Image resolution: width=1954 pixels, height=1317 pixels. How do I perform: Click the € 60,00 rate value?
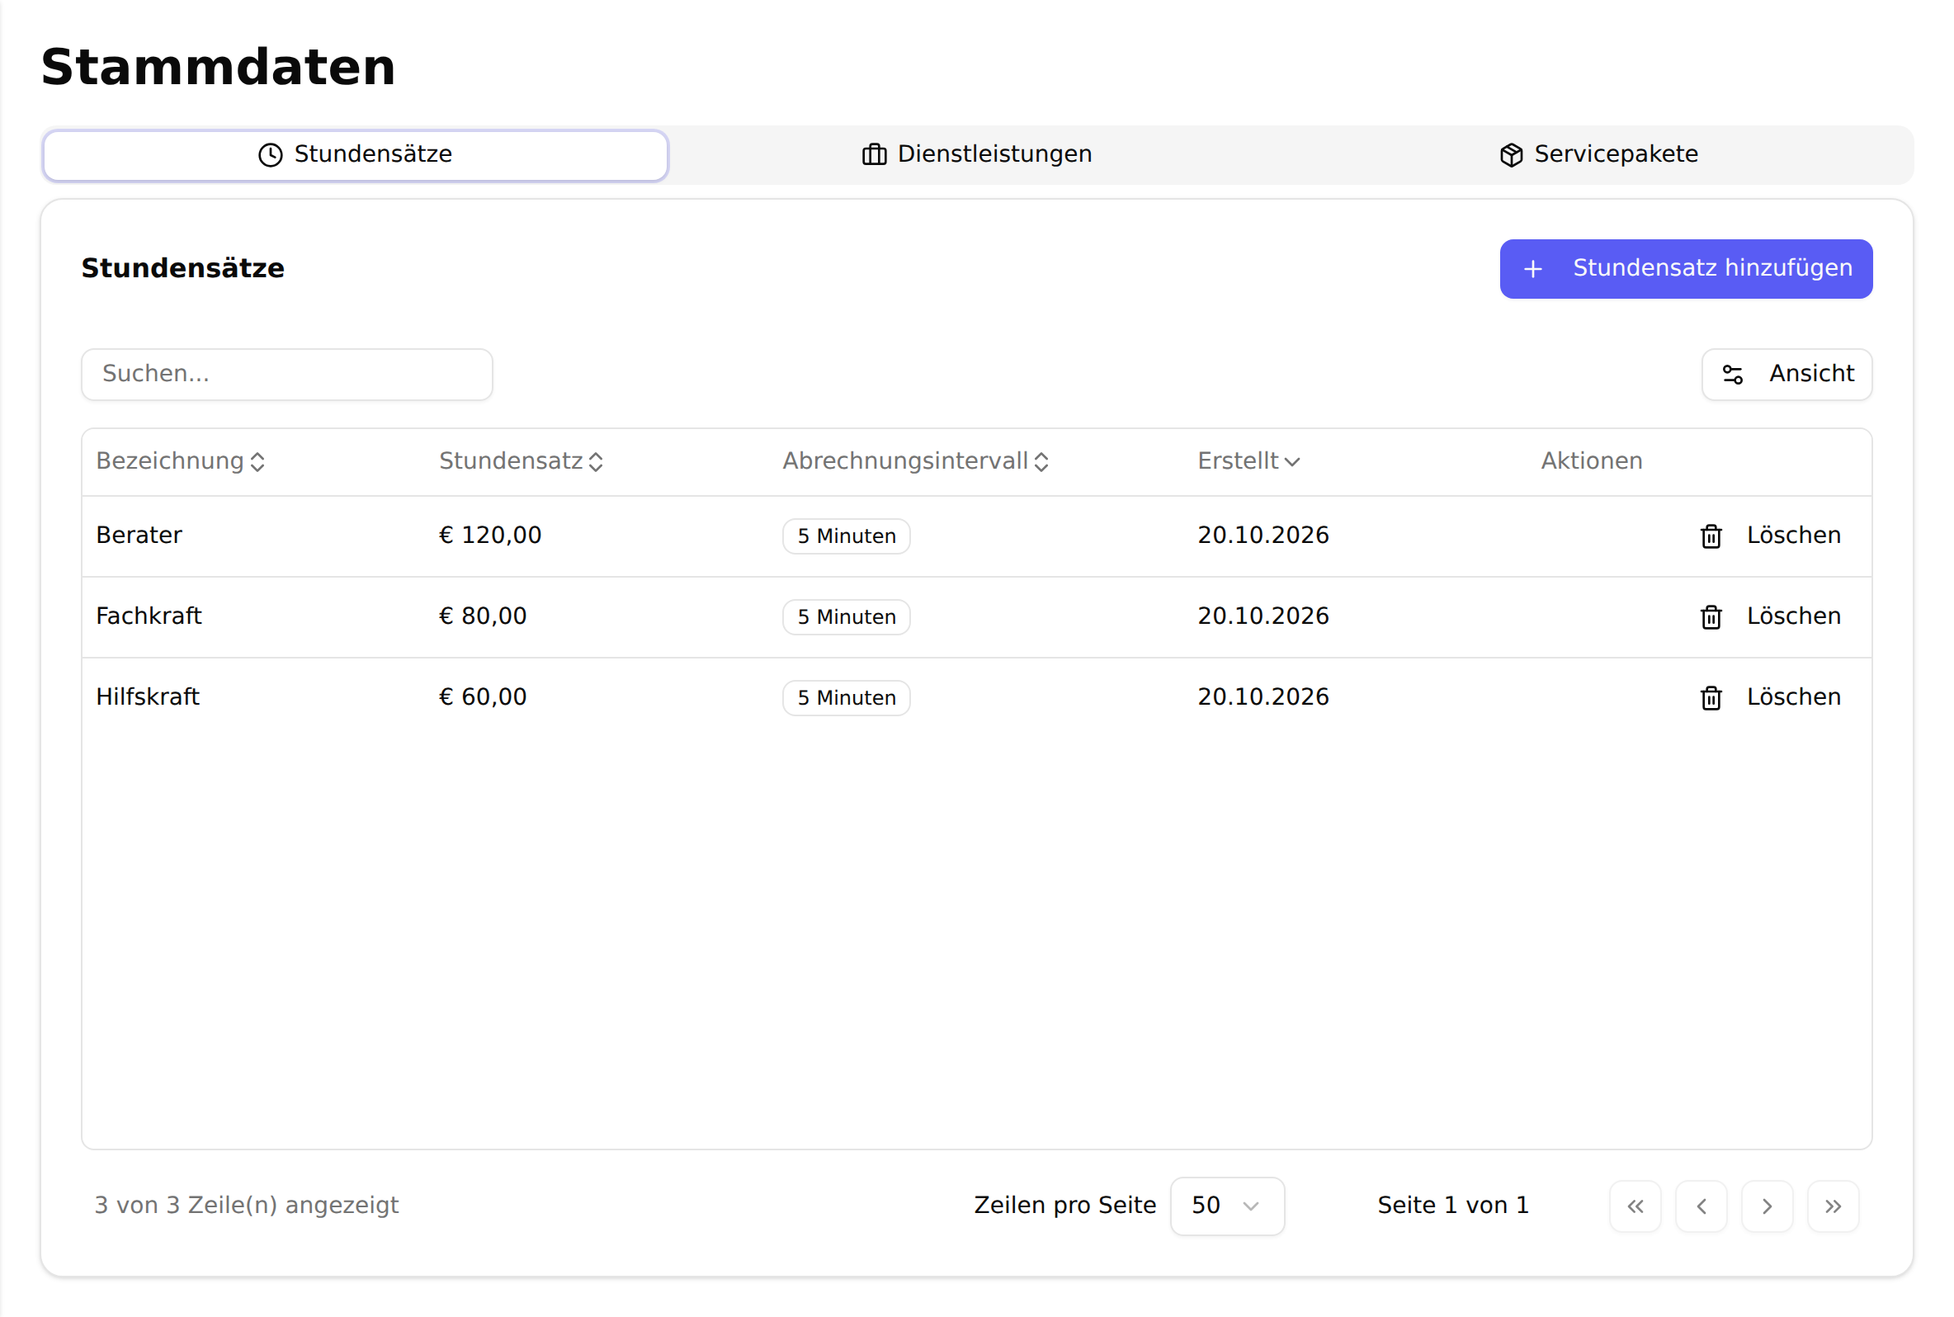[483, 697]
